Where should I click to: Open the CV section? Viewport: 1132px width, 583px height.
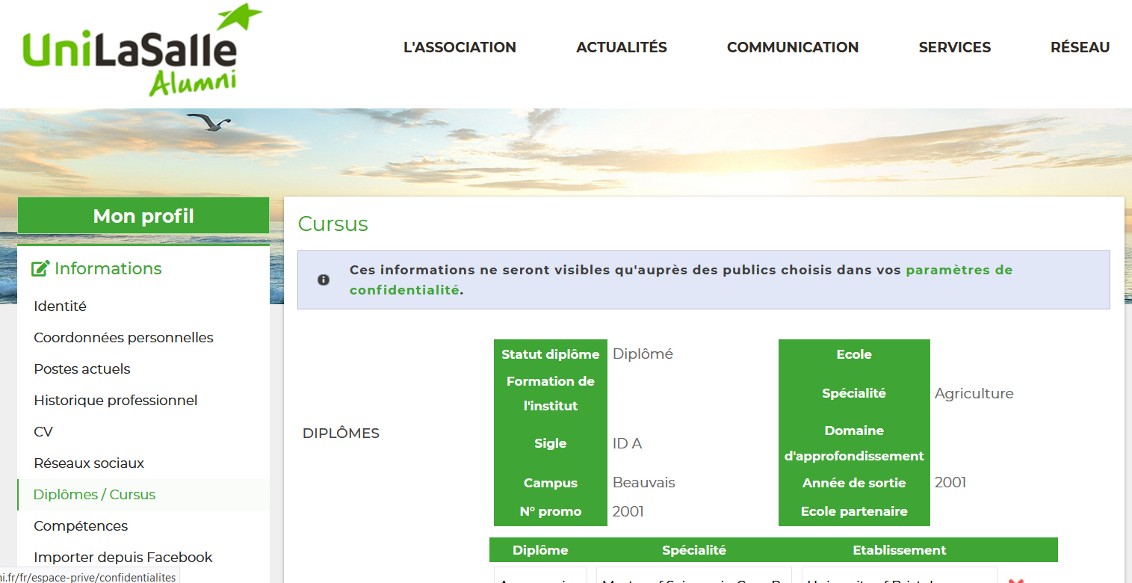click(x=43, y=431)
